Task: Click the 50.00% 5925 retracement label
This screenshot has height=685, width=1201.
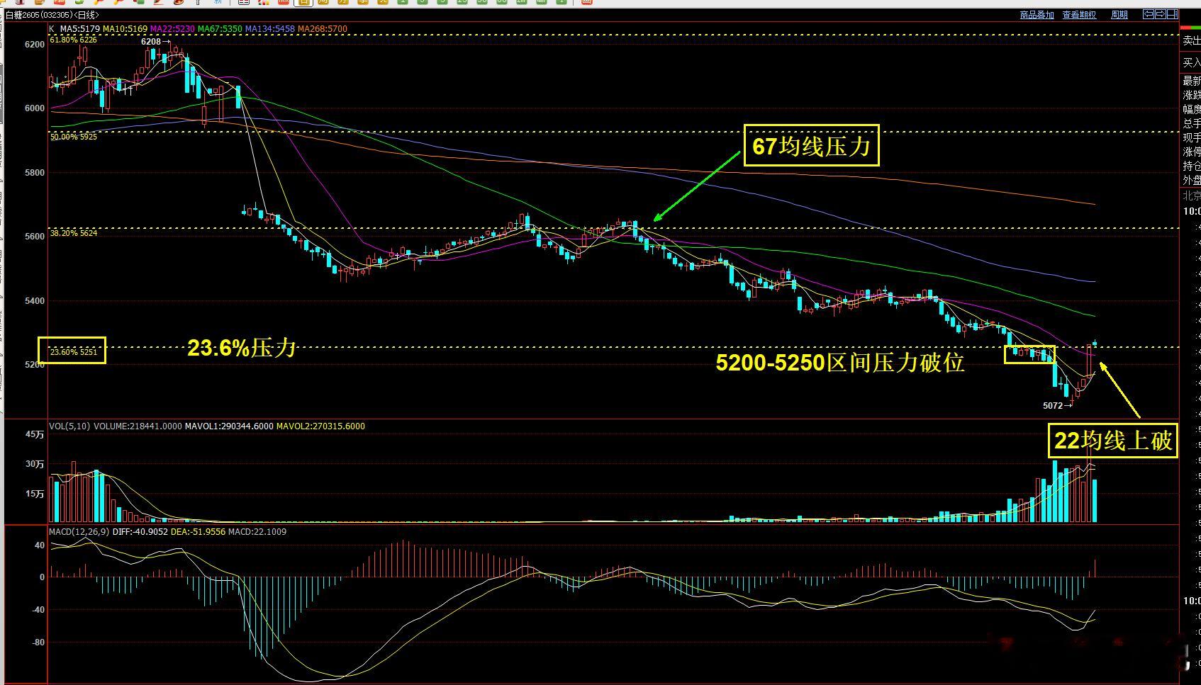Action: 74,137
